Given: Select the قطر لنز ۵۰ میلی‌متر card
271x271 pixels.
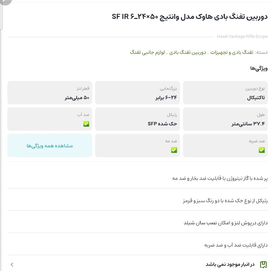Looking at the screenshot, I should pos(50,93).
